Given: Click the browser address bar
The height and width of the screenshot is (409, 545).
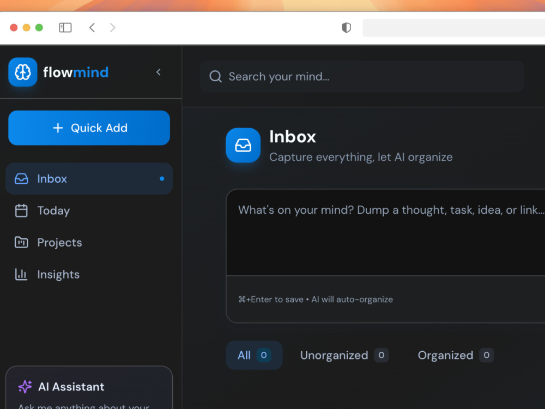Looking at the screenshot, I should (453, 28).
